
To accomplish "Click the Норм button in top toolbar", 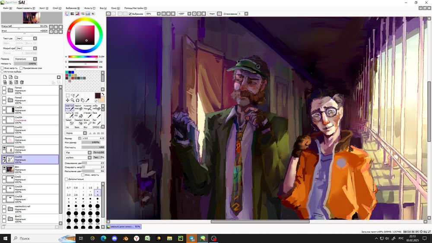I will (212, 14).
